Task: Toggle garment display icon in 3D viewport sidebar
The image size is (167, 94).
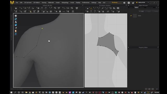Action: [x=16, y=16]
